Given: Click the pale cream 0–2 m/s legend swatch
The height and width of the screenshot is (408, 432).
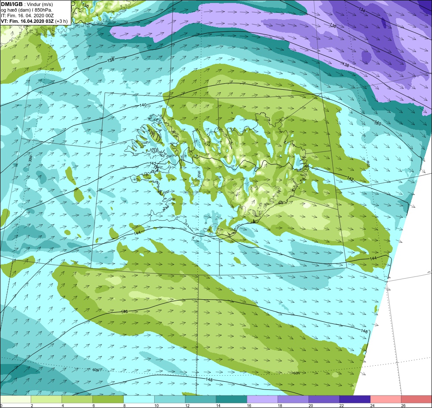Looking at the screenshot, I should click(x=16, y=399).
